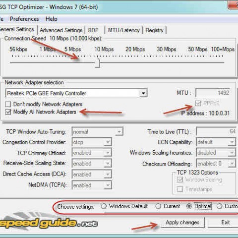Click the Apply changes button

(x=182, y=223)
